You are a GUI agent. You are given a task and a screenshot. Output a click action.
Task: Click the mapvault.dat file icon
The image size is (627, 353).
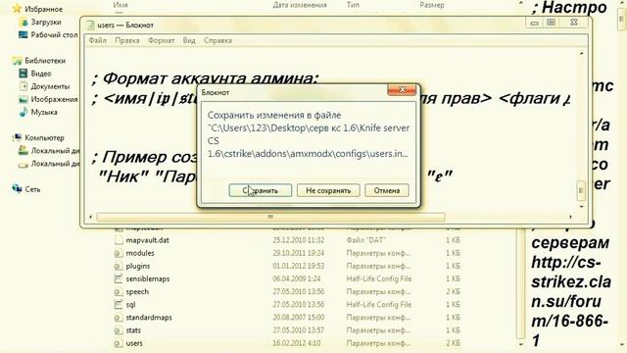(119, 240)
